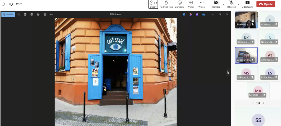
Task: Go to next participants page
Action: point(263,103)
